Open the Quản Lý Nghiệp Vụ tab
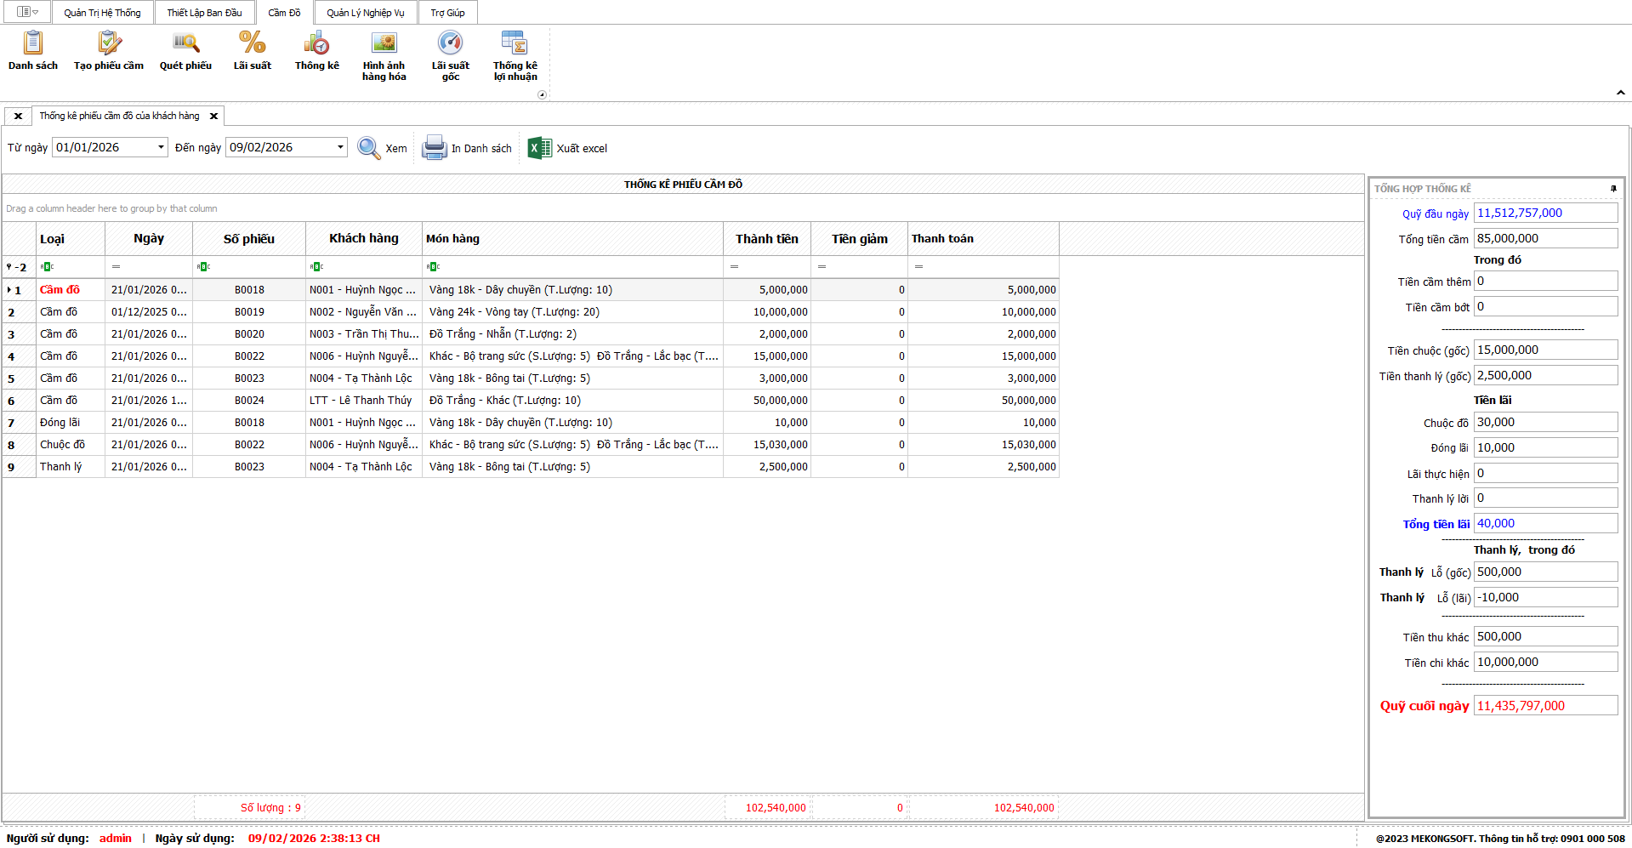This screenshot has width=1632, height=848. (365, 13)
